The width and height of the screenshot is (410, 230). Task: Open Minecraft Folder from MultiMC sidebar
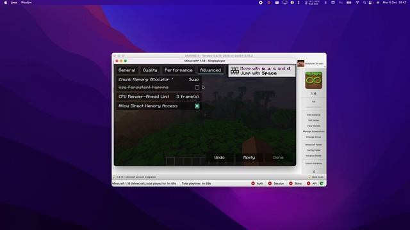(313, 145)
